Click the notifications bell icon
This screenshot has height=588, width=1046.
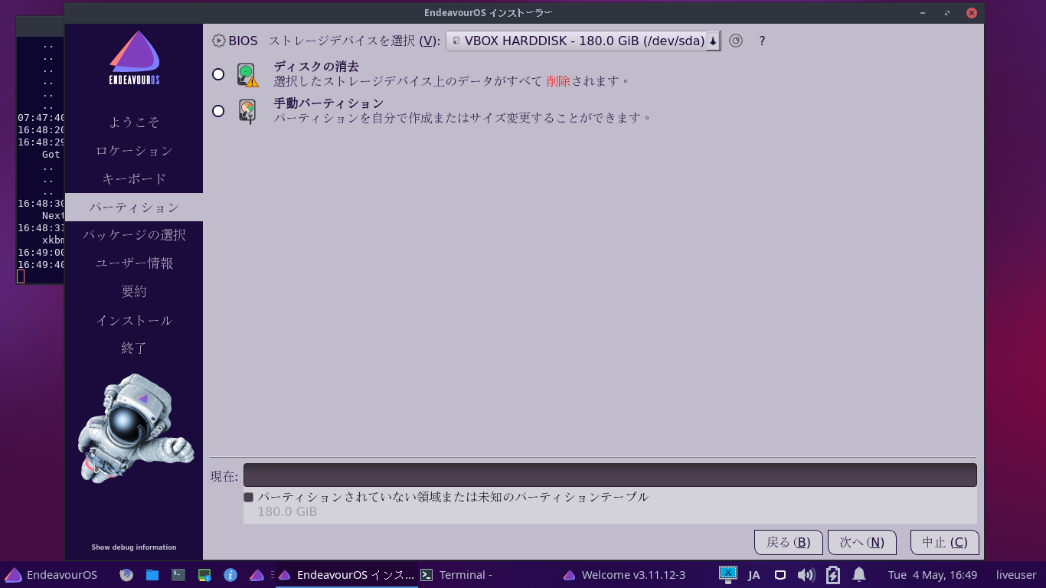859,575
